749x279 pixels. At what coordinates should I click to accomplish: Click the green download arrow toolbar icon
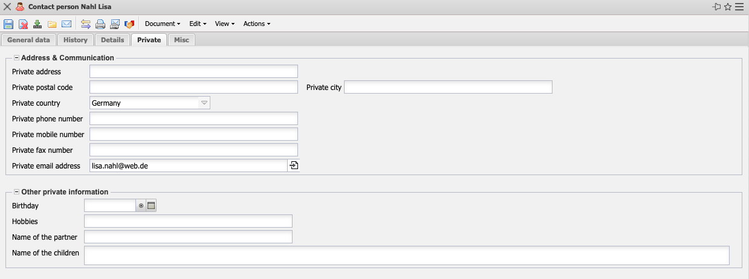[x=37, y=24]
